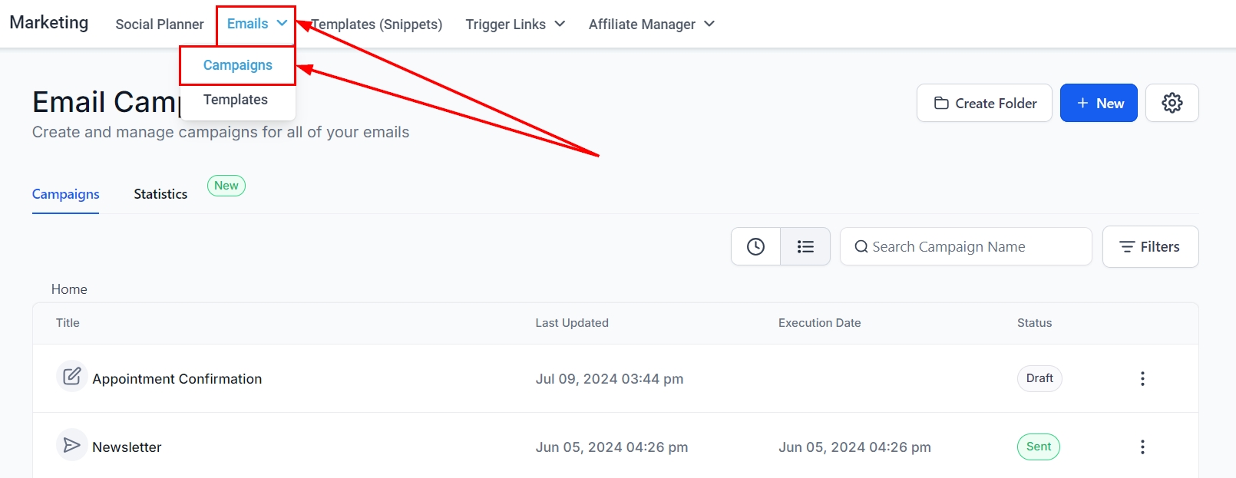Open three-dot menu for Appointment Confirmation

pos(1142,378)
